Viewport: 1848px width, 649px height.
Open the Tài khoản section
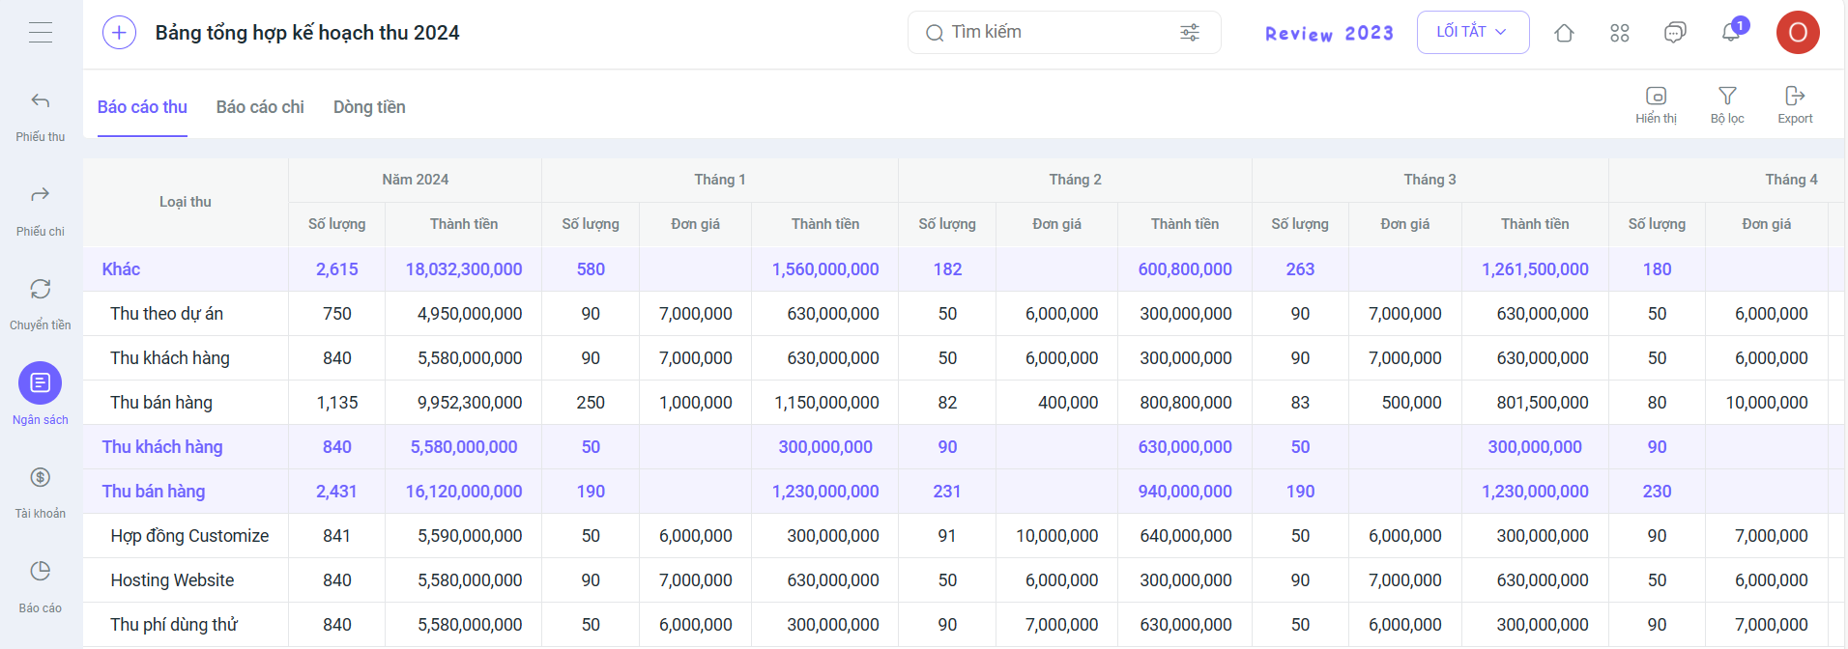click(41, 478)
